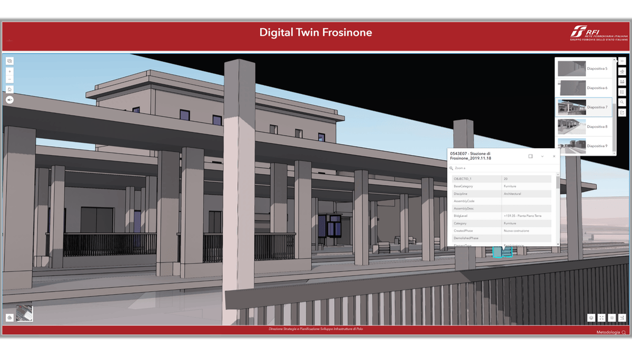Zoom in with the plus button
Image resolution: width=632 pixels, height=356 pixels.
(x=9, y=71)
